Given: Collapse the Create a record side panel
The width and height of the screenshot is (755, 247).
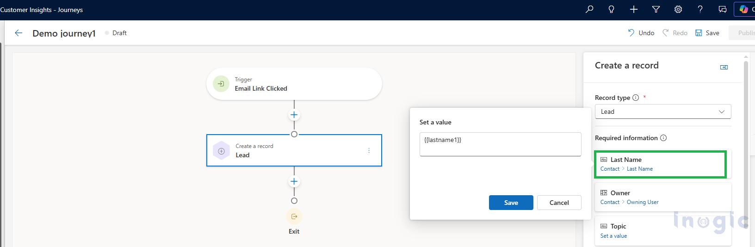Looking at the screenshot, I should 724,67.
